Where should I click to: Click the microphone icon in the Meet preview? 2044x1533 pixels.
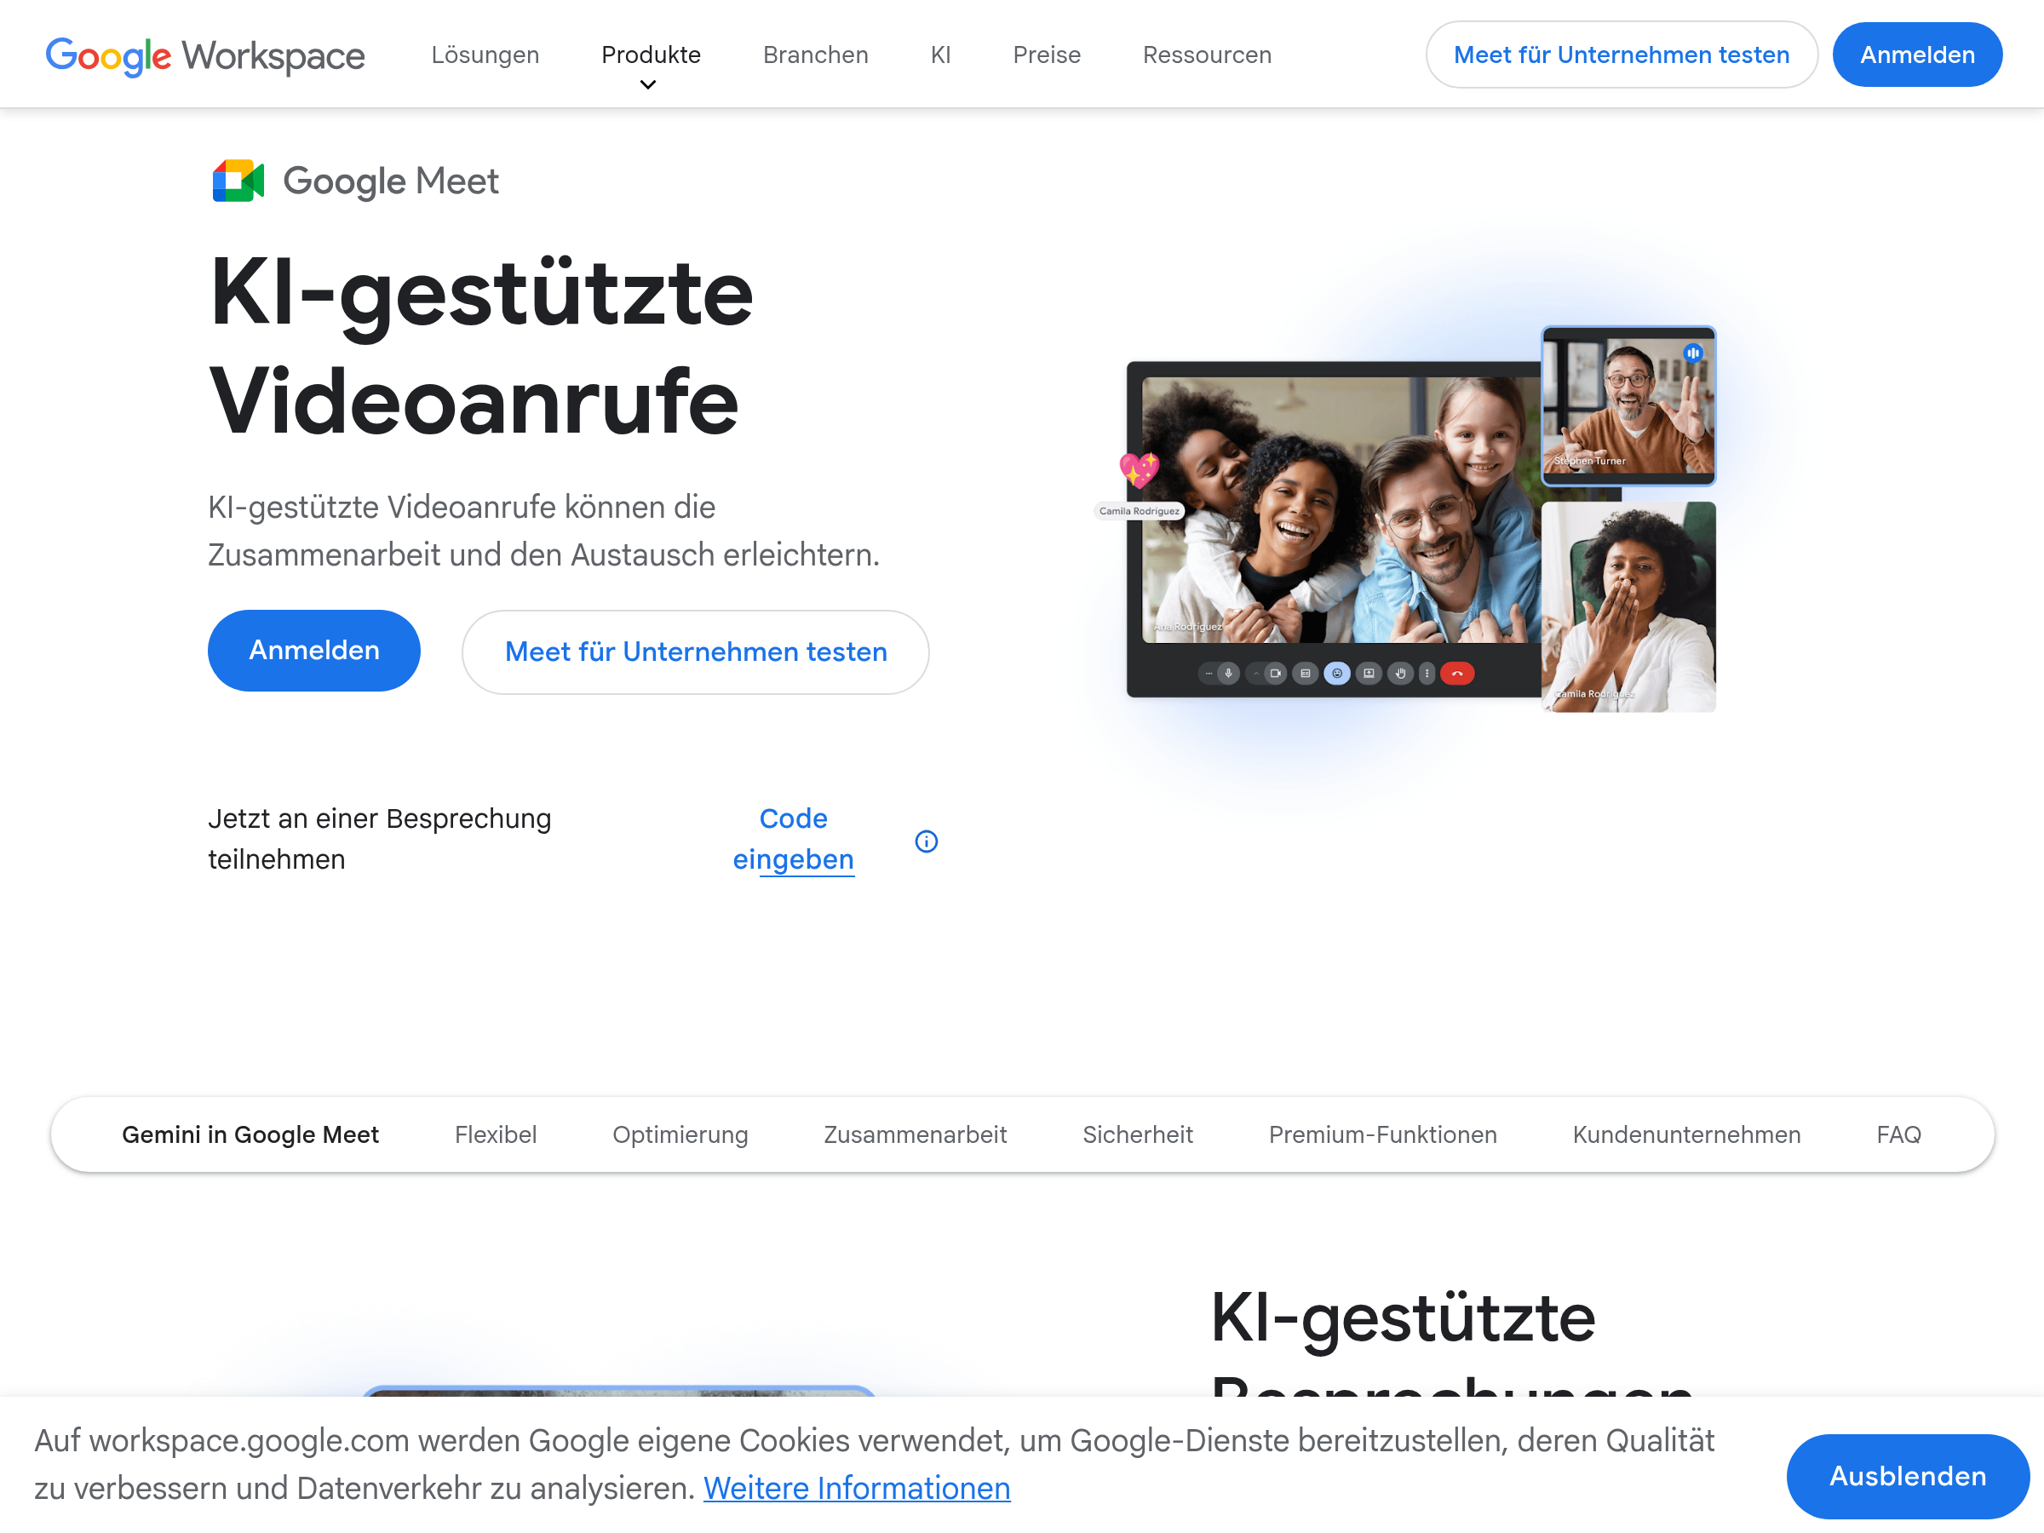(x=1229, y=674)
